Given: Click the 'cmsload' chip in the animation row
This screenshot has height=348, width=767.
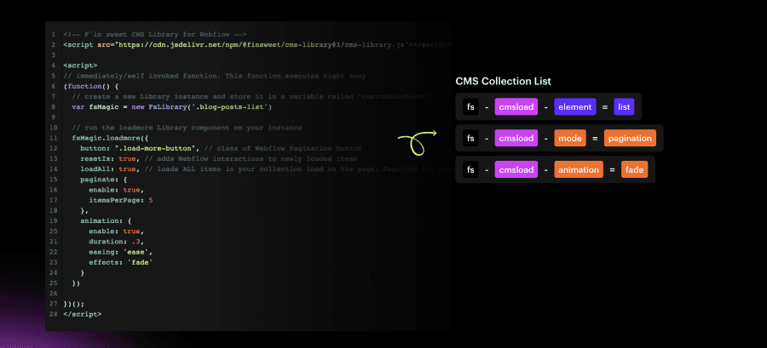Looking at the screenshot, I should pyautogui.click(x=516, y=170).
